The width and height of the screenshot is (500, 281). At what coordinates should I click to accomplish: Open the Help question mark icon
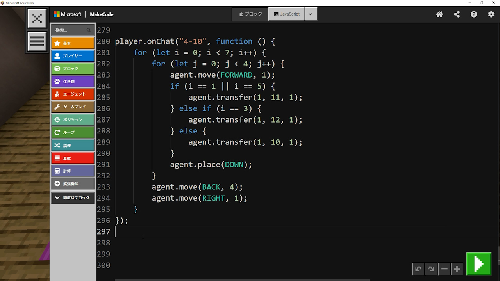[x=474, y=14]
